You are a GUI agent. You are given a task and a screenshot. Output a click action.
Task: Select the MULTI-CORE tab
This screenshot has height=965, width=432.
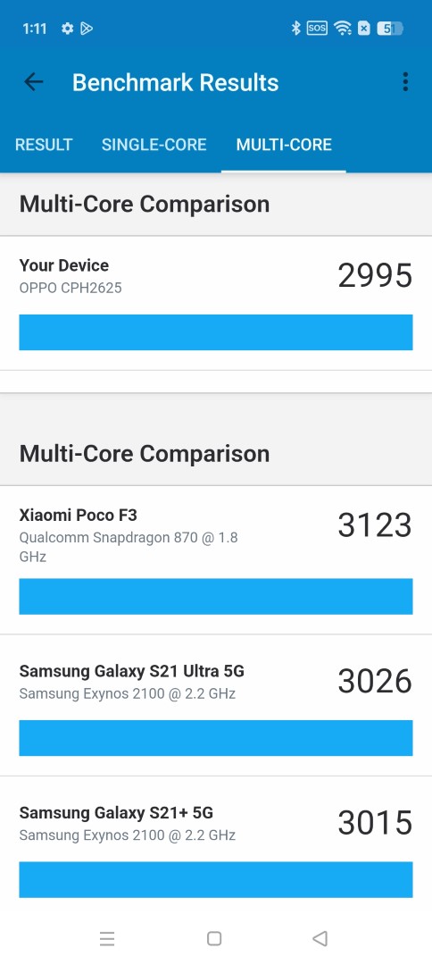point(284,145)
